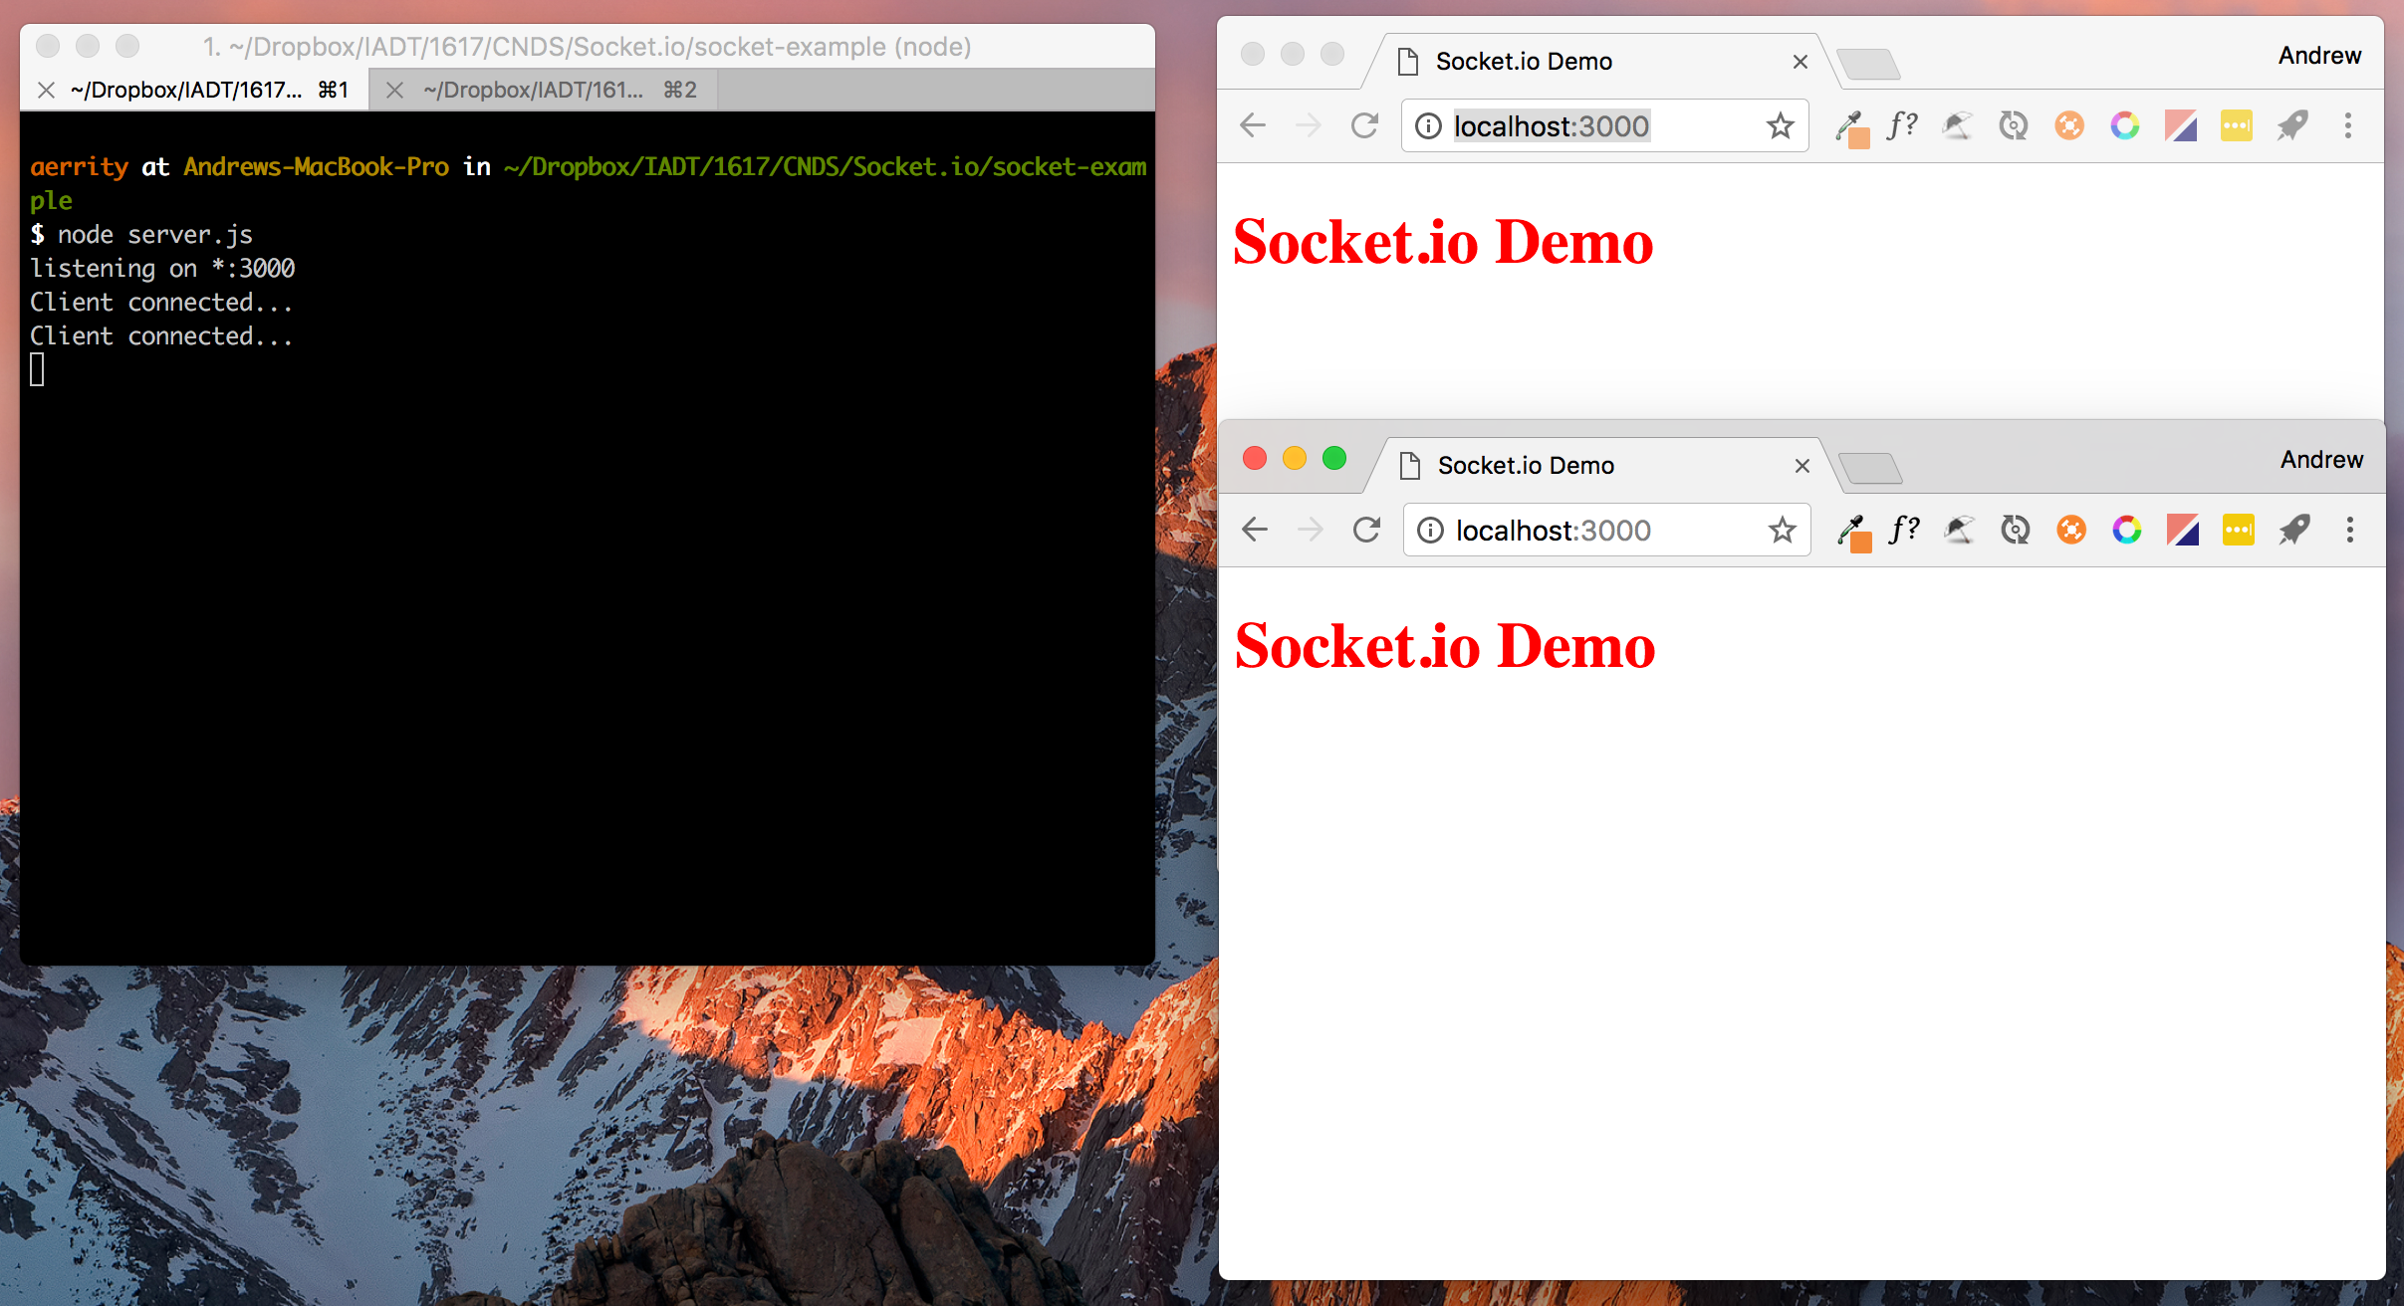Click the umbrella extension icon in front browser

pyautogui.click(x=1959, y=530)
